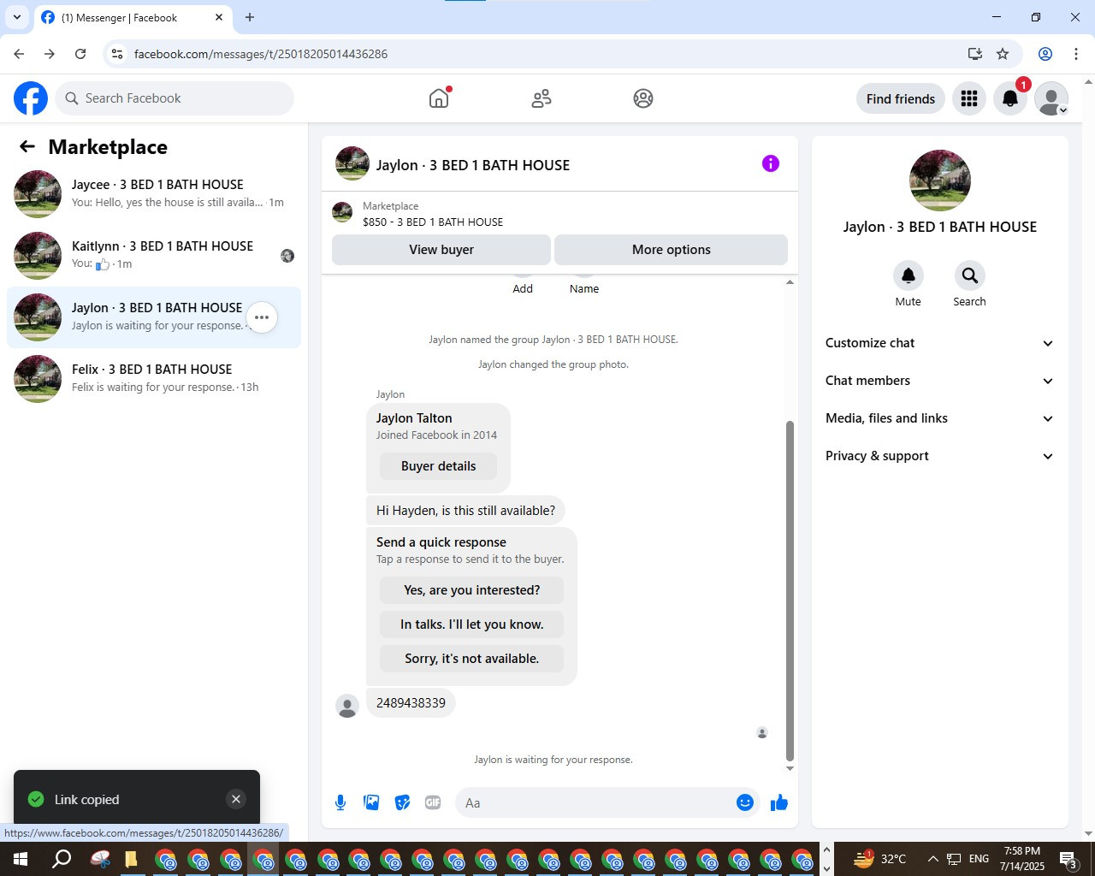Open taskbar File Explorer icon

[131, 859]
